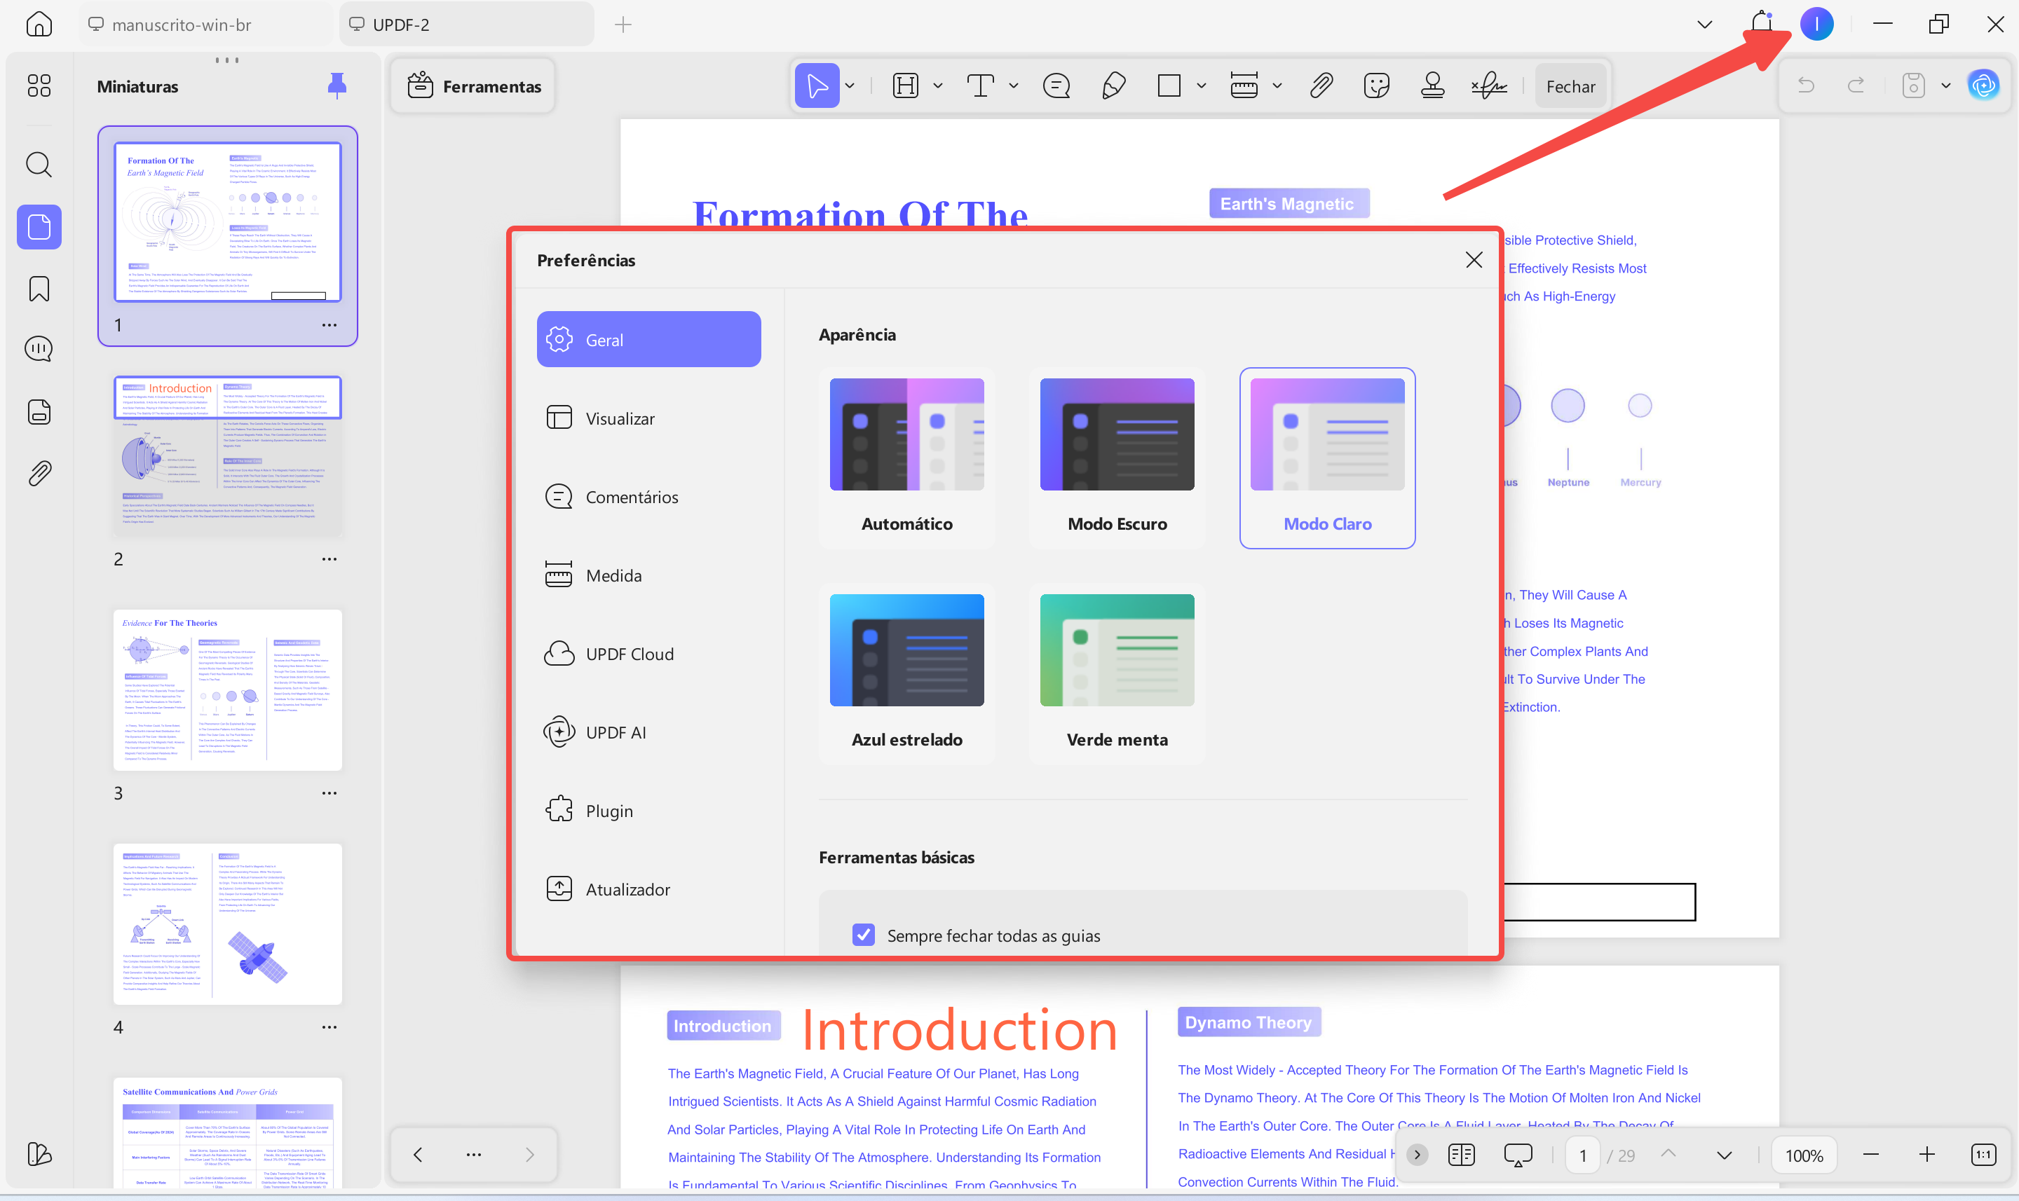
Task: Open the UPDF AI preferences section
Action: 648,732
